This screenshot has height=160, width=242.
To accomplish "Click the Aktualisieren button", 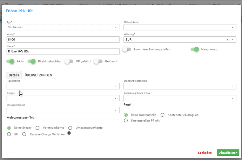I will click(x=228, y=153).
